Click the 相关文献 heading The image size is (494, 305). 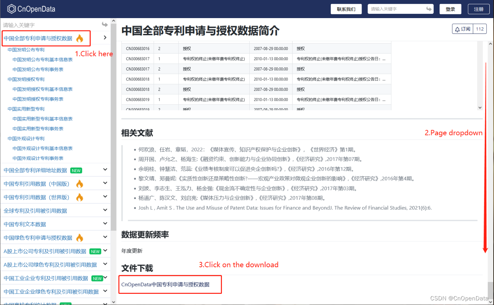[x=137, y=133]
